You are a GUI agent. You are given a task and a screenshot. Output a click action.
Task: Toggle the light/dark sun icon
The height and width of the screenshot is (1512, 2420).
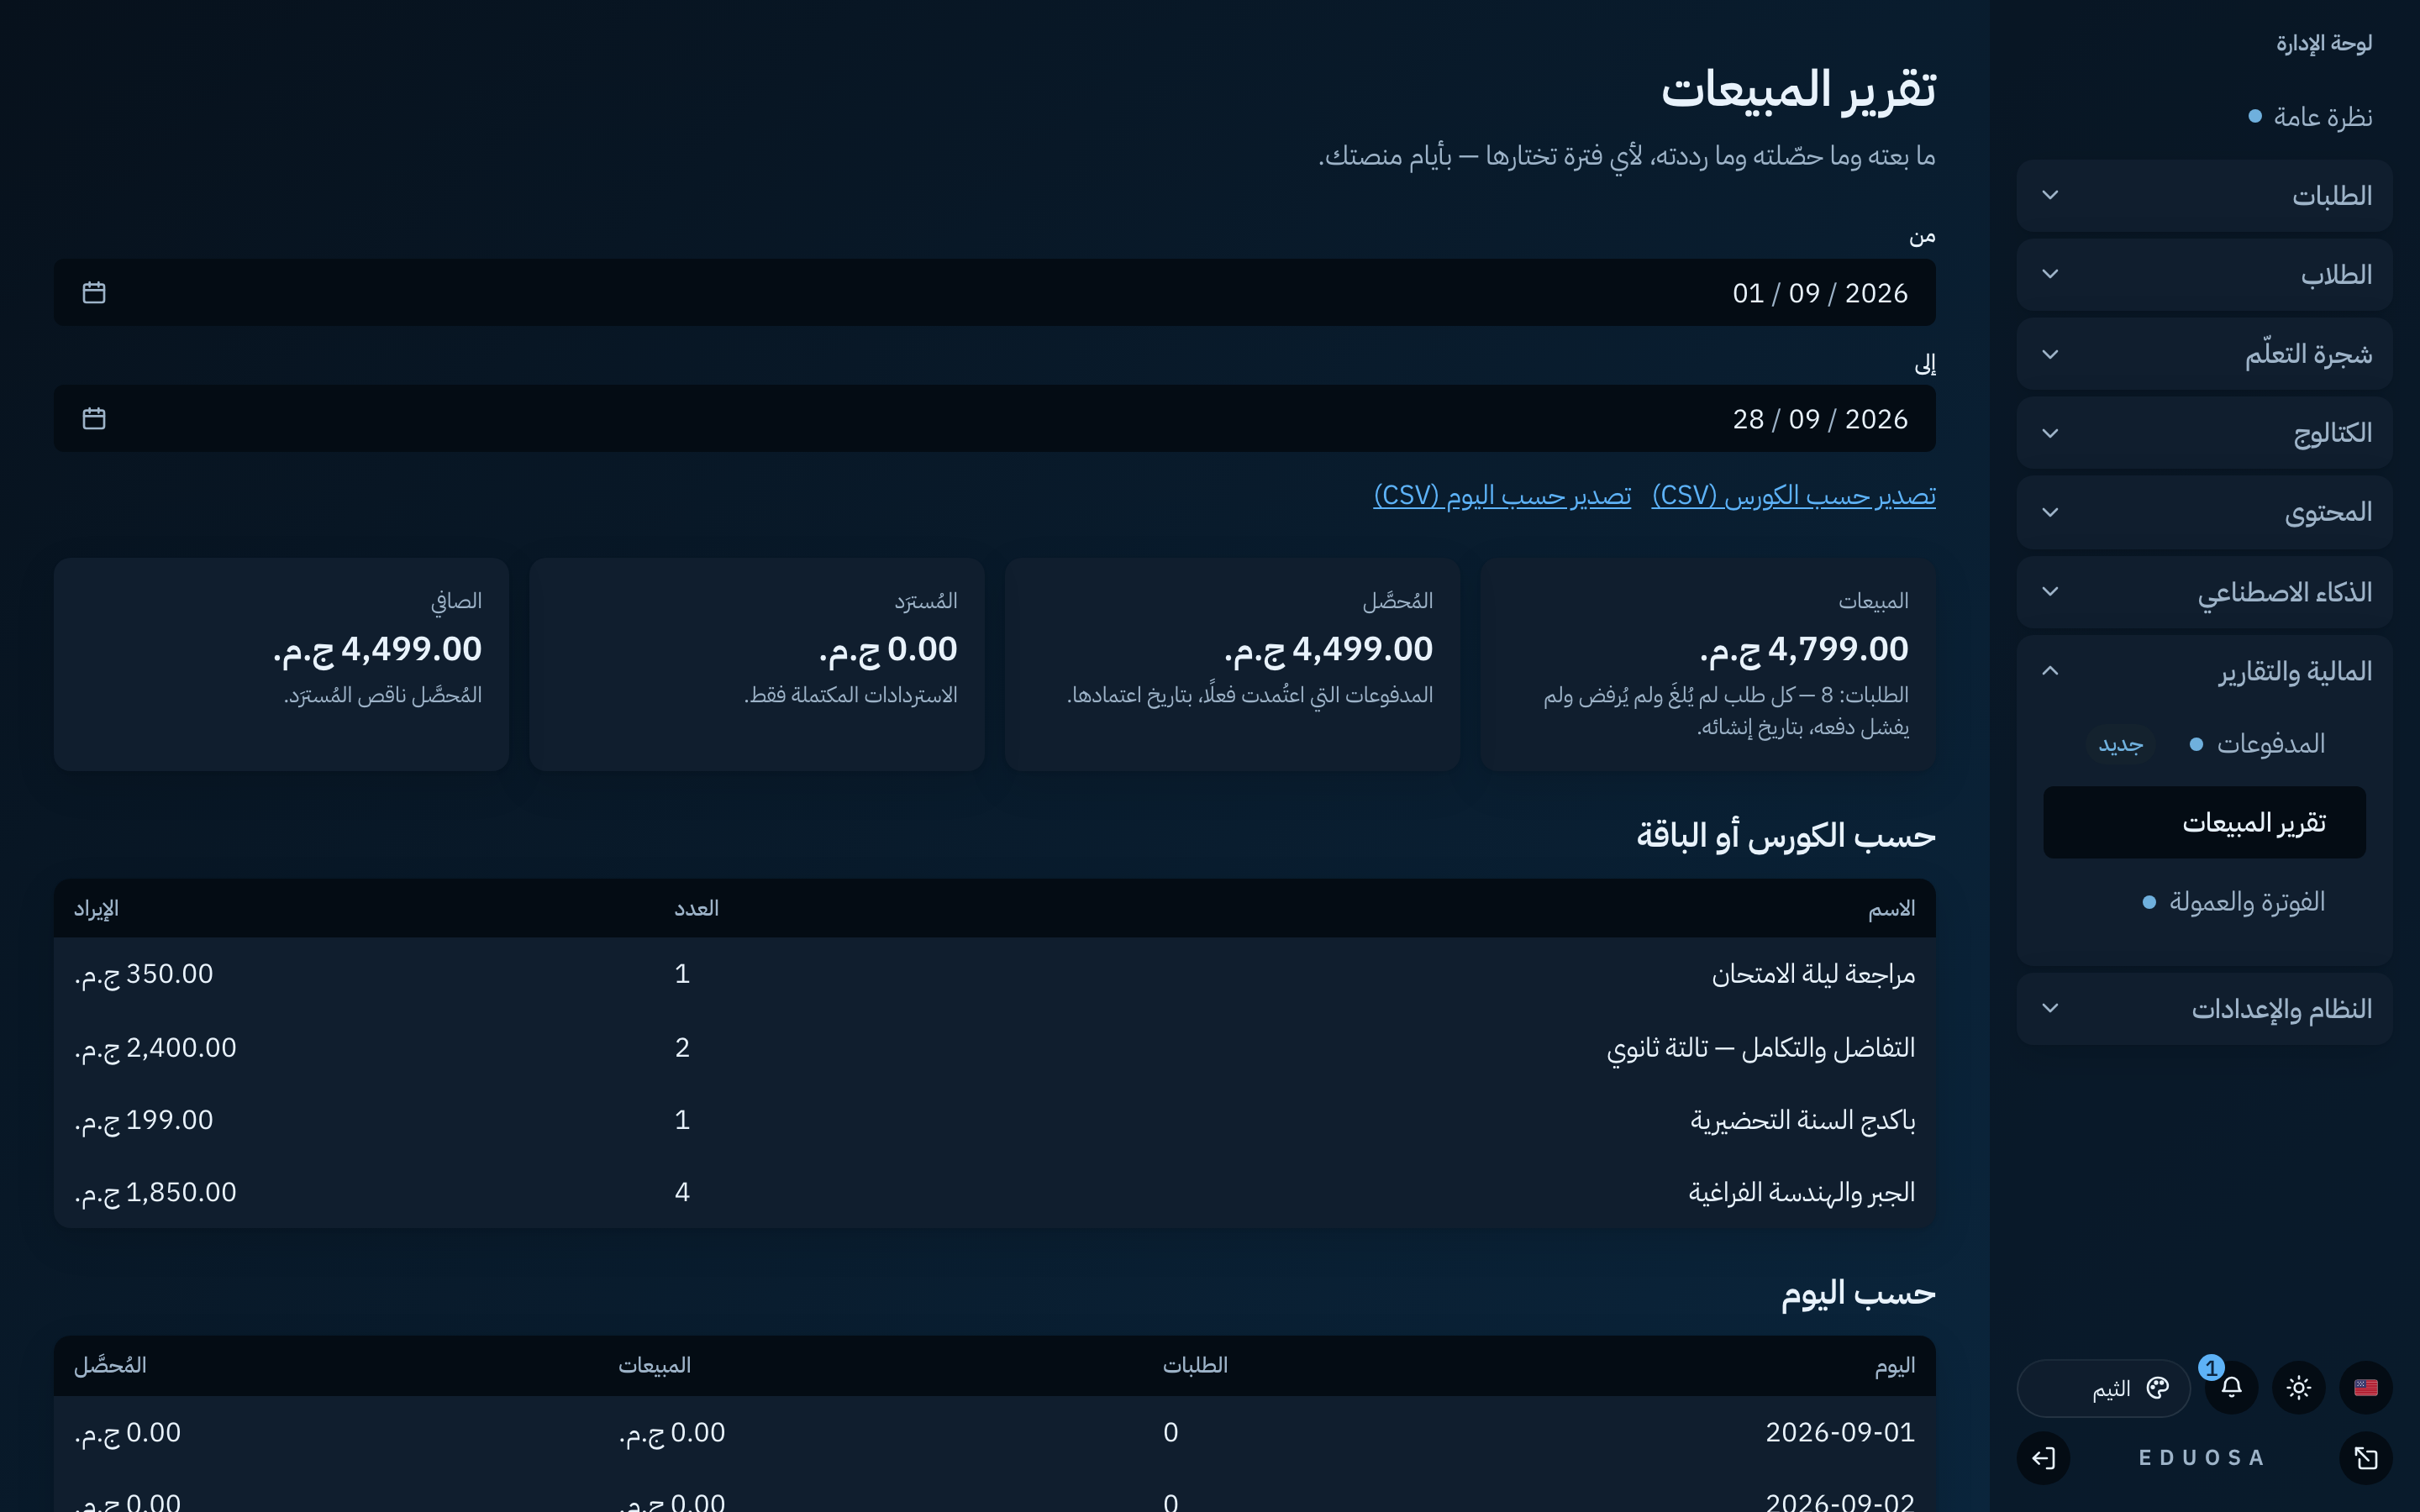[2298, 1387]
